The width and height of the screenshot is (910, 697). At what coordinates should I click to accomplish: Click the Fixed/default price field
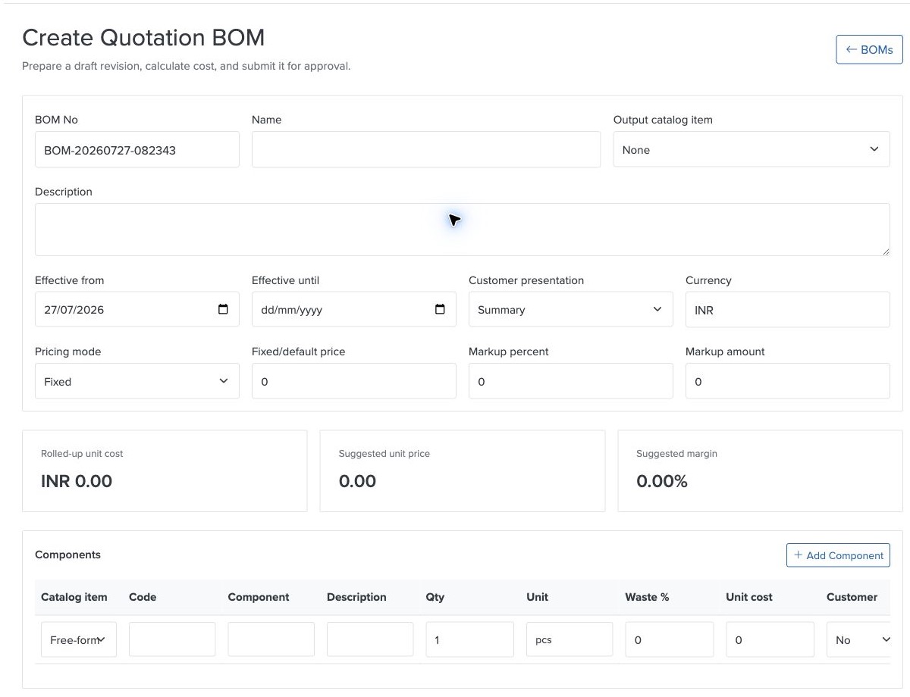pos(354,381)
